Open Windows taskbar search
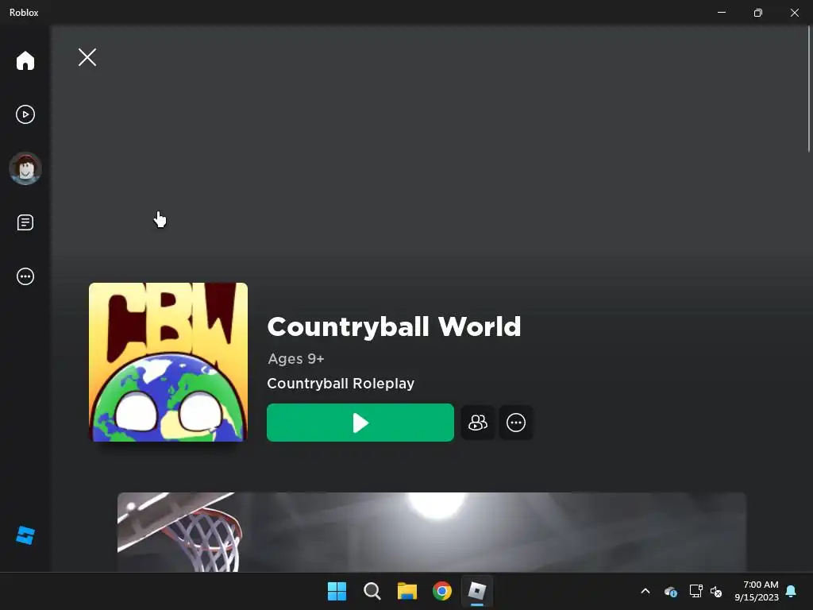This screenshot has height=610, width=813. [x=372, y=591]
